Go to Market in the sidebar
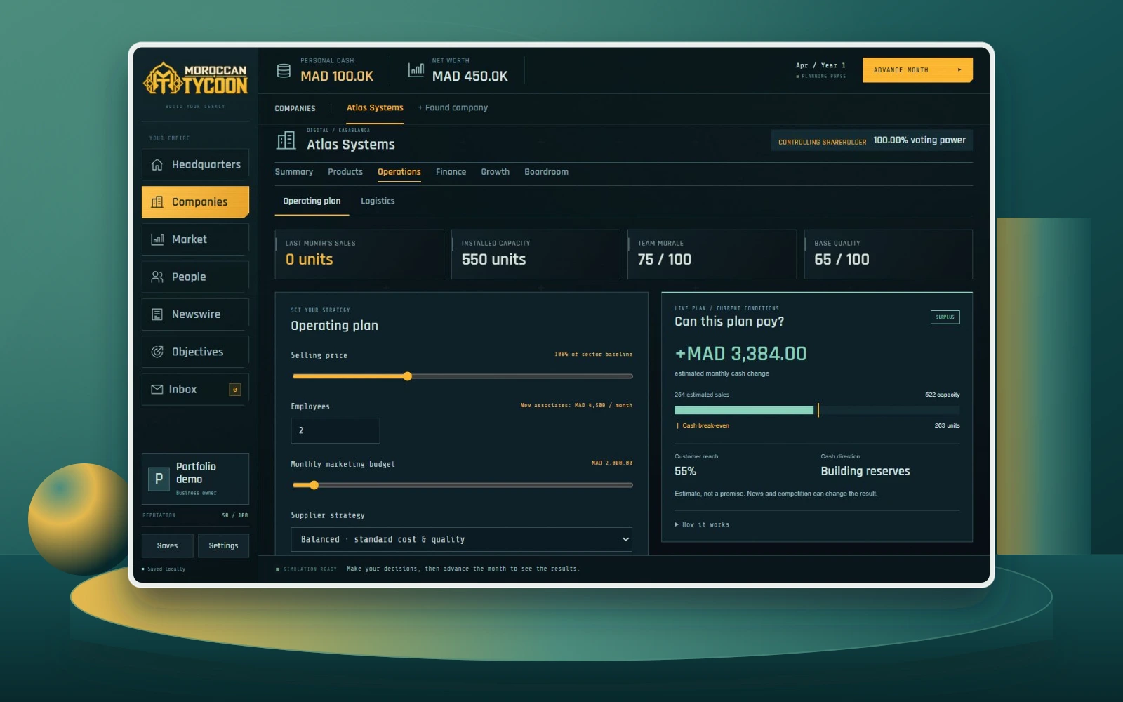 click(195, 239)
